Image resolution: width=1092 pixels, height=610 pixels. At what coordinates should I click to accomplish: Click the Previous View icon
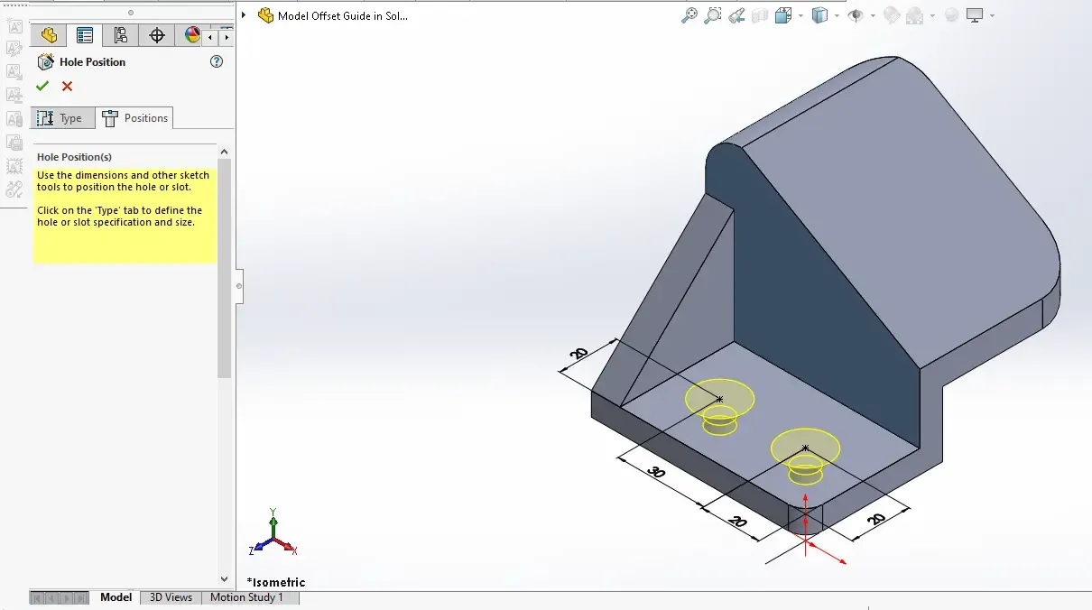coord(736,15)
